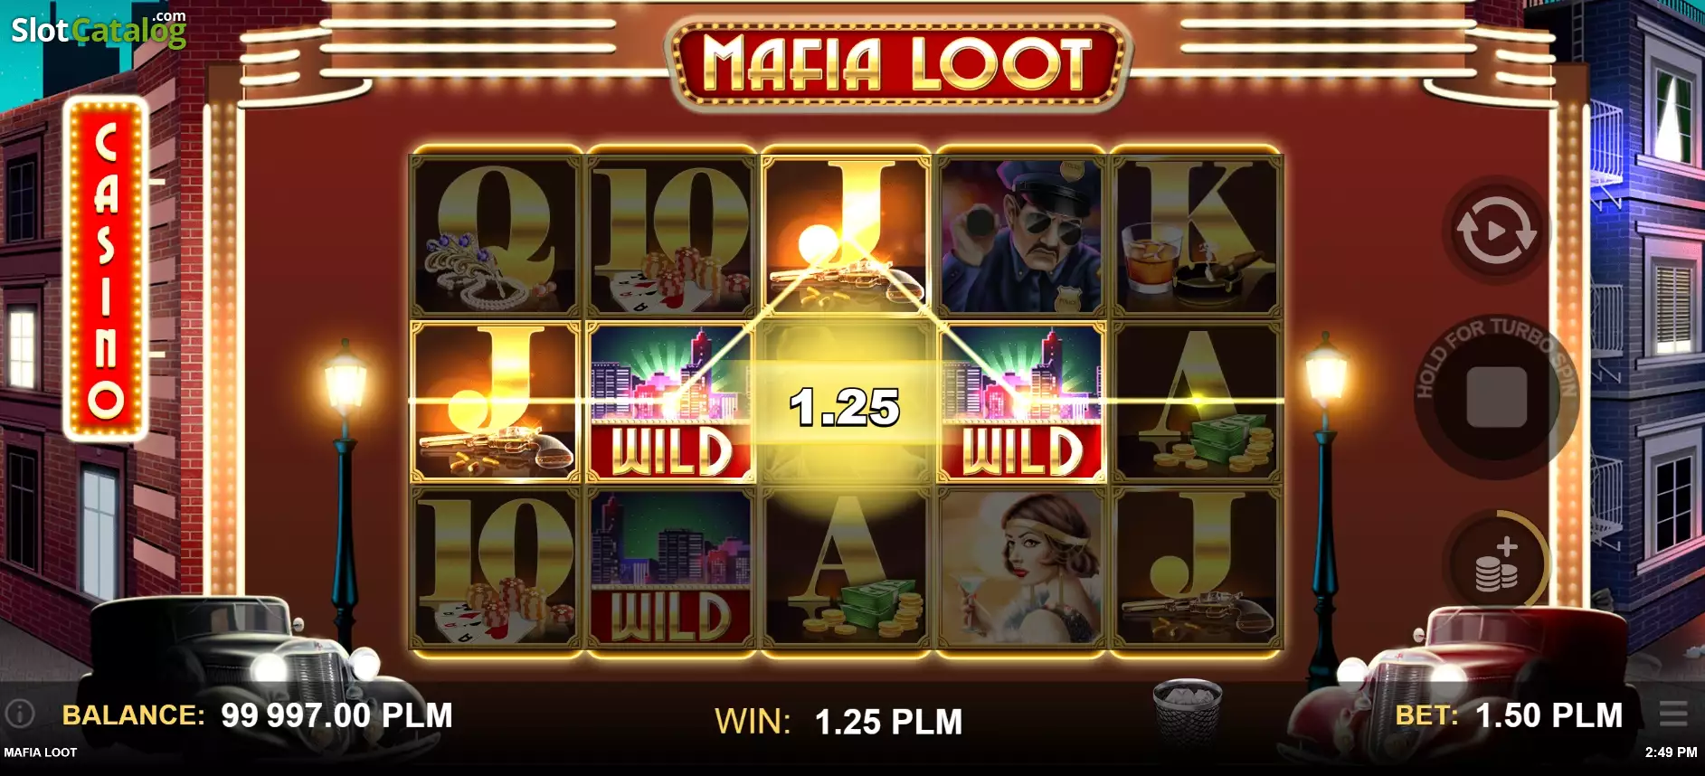Image resolution: width=1705 pixels, height=776 pixels.
Task: Click the red Casino neon sign
Action: tap(106, 269)
